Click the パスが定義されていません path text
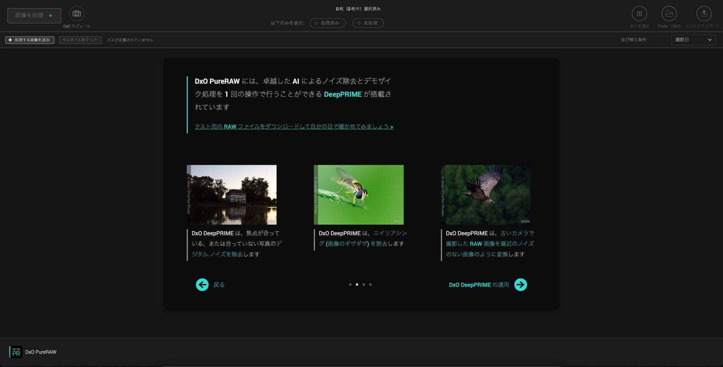The width and height of the screenshot is (723, 367). click(130, 40)
